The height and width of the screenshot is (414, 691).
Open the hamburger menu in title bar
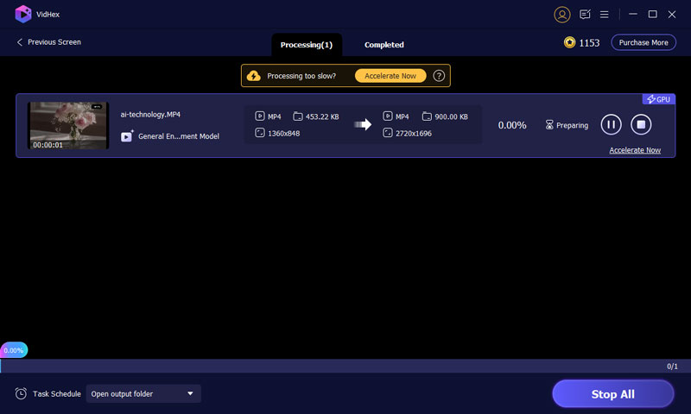pyautogui.click(x=605, y=15)
